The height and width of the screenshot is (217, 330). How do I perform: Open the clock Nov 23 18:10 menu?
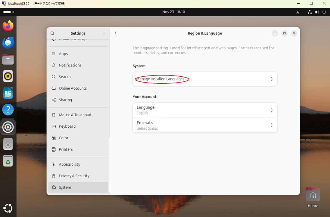click(x=174, y=12)
